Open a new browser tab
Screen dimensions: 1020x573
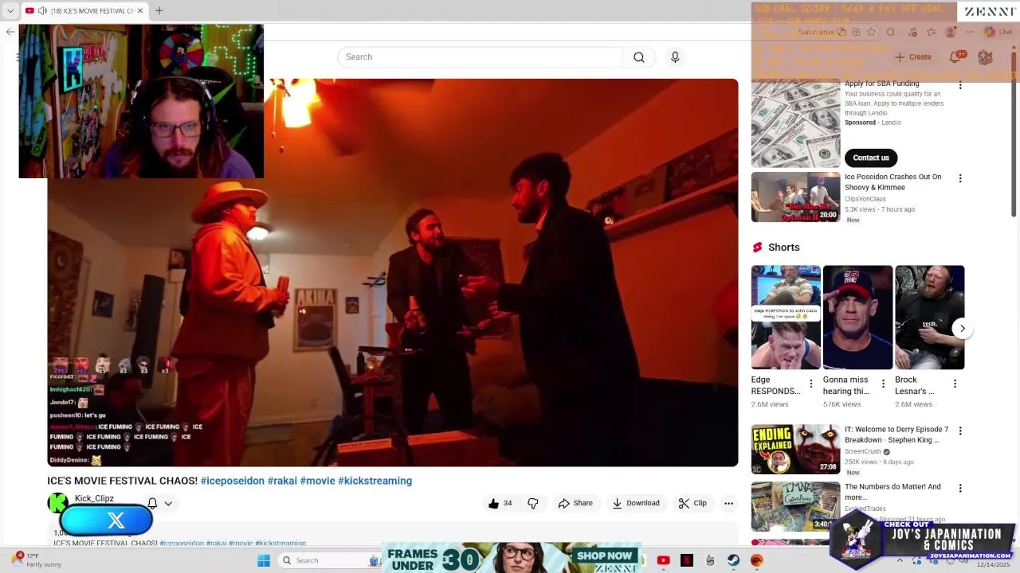click(159, 10)
